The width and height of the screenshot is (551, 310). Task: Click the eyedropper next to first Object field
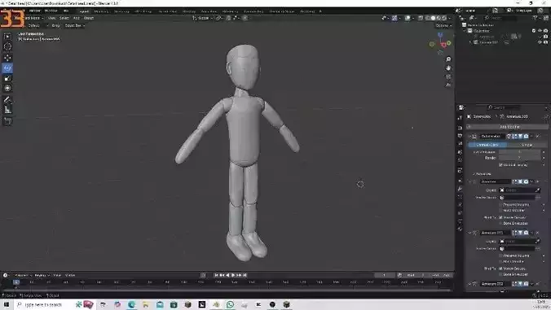[x=537, y=190]
